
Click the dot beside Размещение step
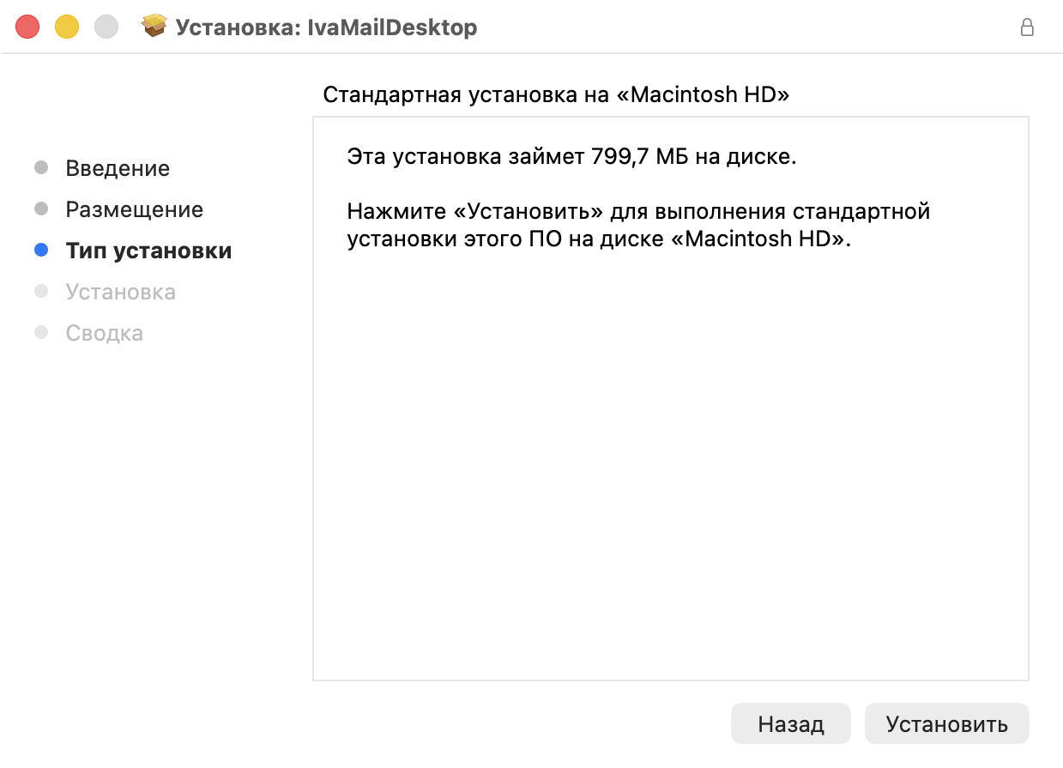click(x=40, y=209)
